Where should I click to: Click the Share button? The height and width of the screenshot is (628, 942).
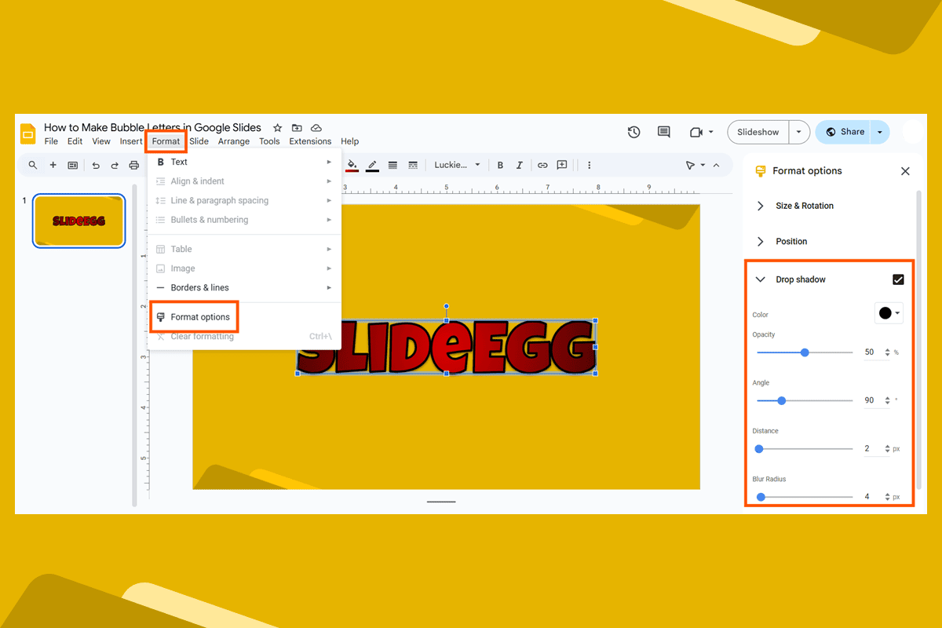pyautogui.click(x=852, y=132)
